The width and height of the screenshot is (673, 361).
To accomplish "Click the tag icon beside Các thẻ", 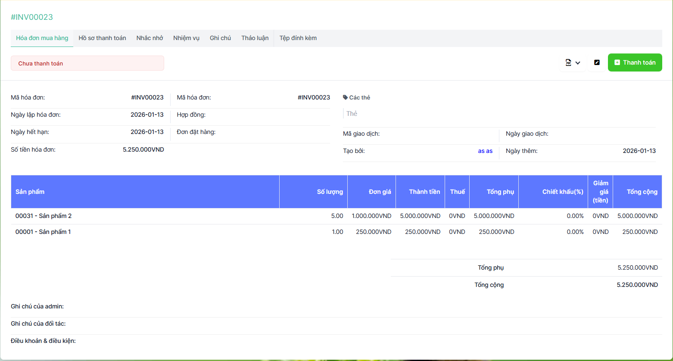I will tap(345, 98).
